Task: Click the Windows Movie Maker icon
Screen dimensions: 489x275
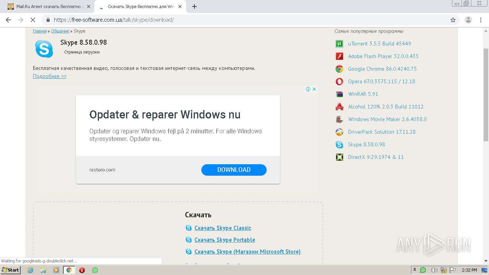Action: [x=339, y=119]
